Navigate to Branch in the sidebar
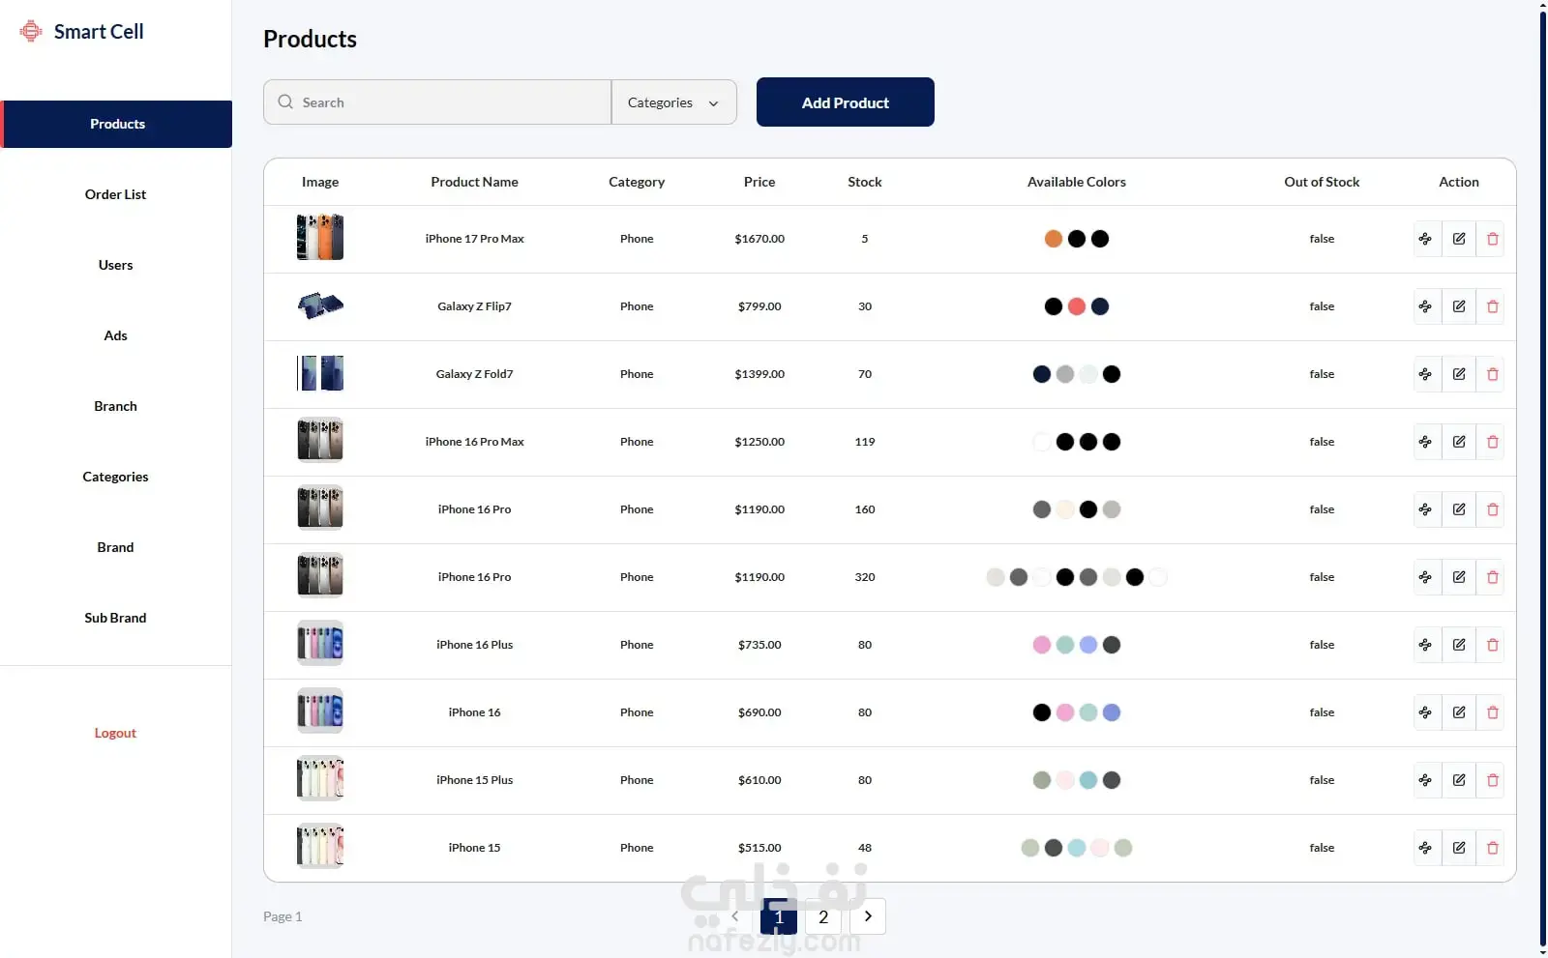Screen dimensions: 1548x958 [x=116, y=406]
